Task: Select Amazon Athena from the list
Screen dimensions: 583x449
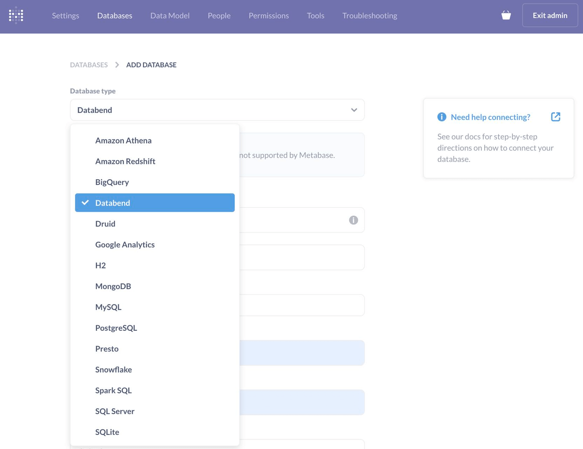Action: click(x=155, y=140)
